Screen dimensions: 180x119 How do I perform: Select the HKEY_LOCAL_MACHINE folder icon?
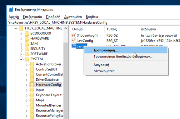click(21, 28)
